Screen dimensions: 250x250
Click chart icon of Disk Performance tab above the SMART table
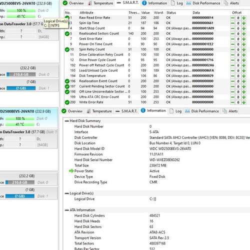pos(188,3)
